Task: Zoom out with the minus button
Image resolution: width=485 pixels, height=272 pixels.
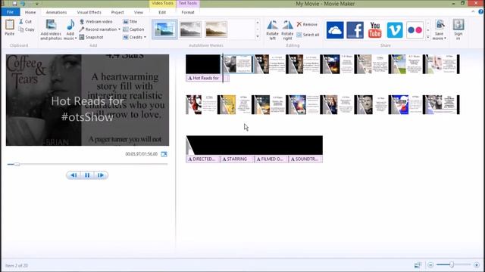Action: coord(430,265)
